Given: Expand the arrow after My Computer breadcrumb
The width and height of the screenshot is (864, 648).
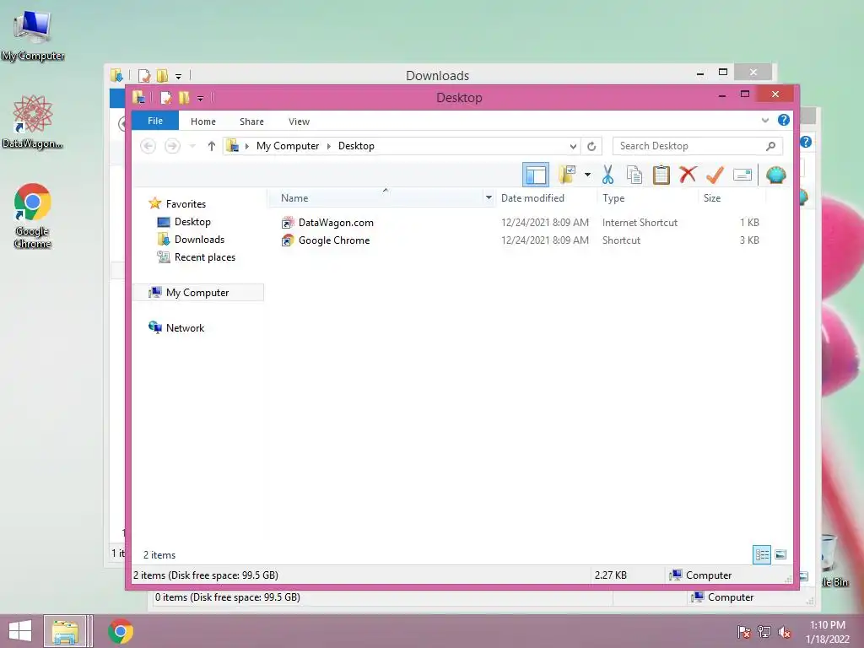Looking at the screenshot, I should [x=329, y=146].
